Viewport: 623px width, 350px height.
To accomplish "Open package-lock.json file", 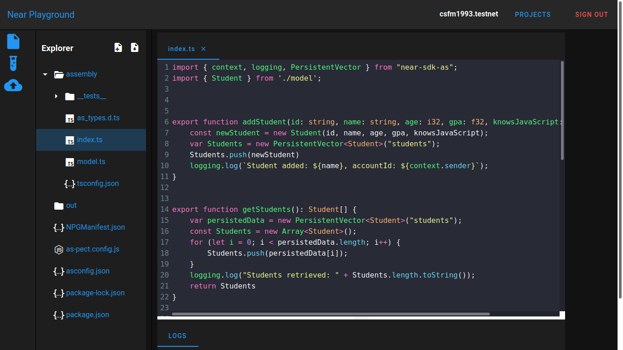I will tap(95, 293).
